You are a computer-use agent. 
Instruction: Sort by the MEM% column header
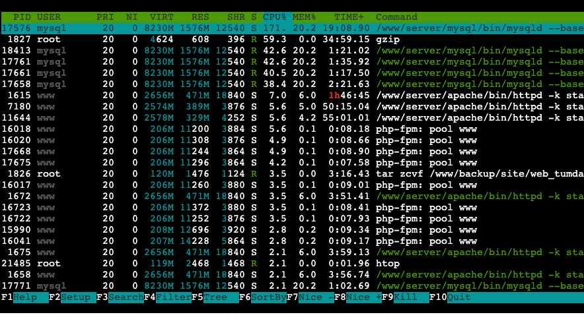click(x=305, y=17)
